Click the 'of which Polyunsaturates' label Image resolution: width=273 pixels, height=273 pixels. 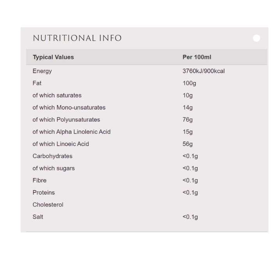[x=66, y=119]
